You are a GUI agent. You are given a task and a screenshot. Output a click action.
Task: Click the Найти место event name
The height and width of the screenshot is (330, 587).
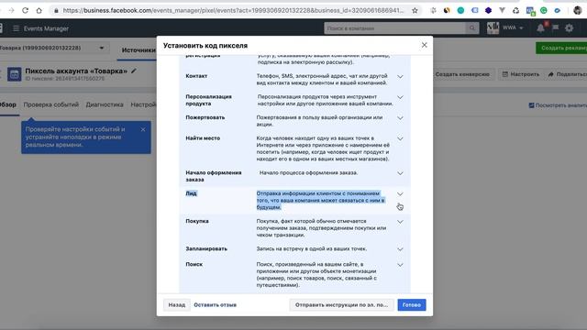(x=203, y=138)
